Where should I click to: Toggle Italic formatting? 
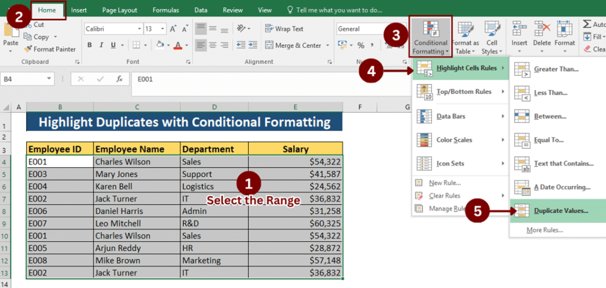pos(101,46)
